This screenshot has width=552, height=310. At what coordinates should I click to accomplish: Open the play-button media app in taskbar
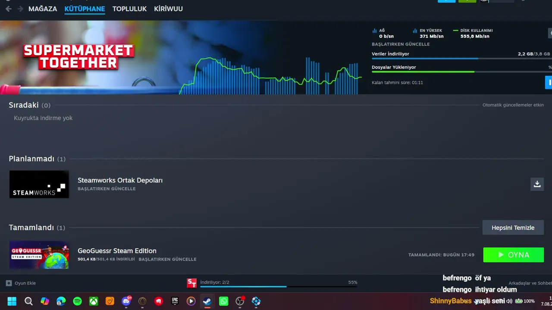point(191,301)
